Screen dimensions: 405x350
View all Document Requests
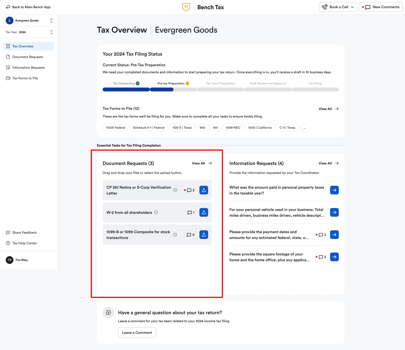click(202, 163)
